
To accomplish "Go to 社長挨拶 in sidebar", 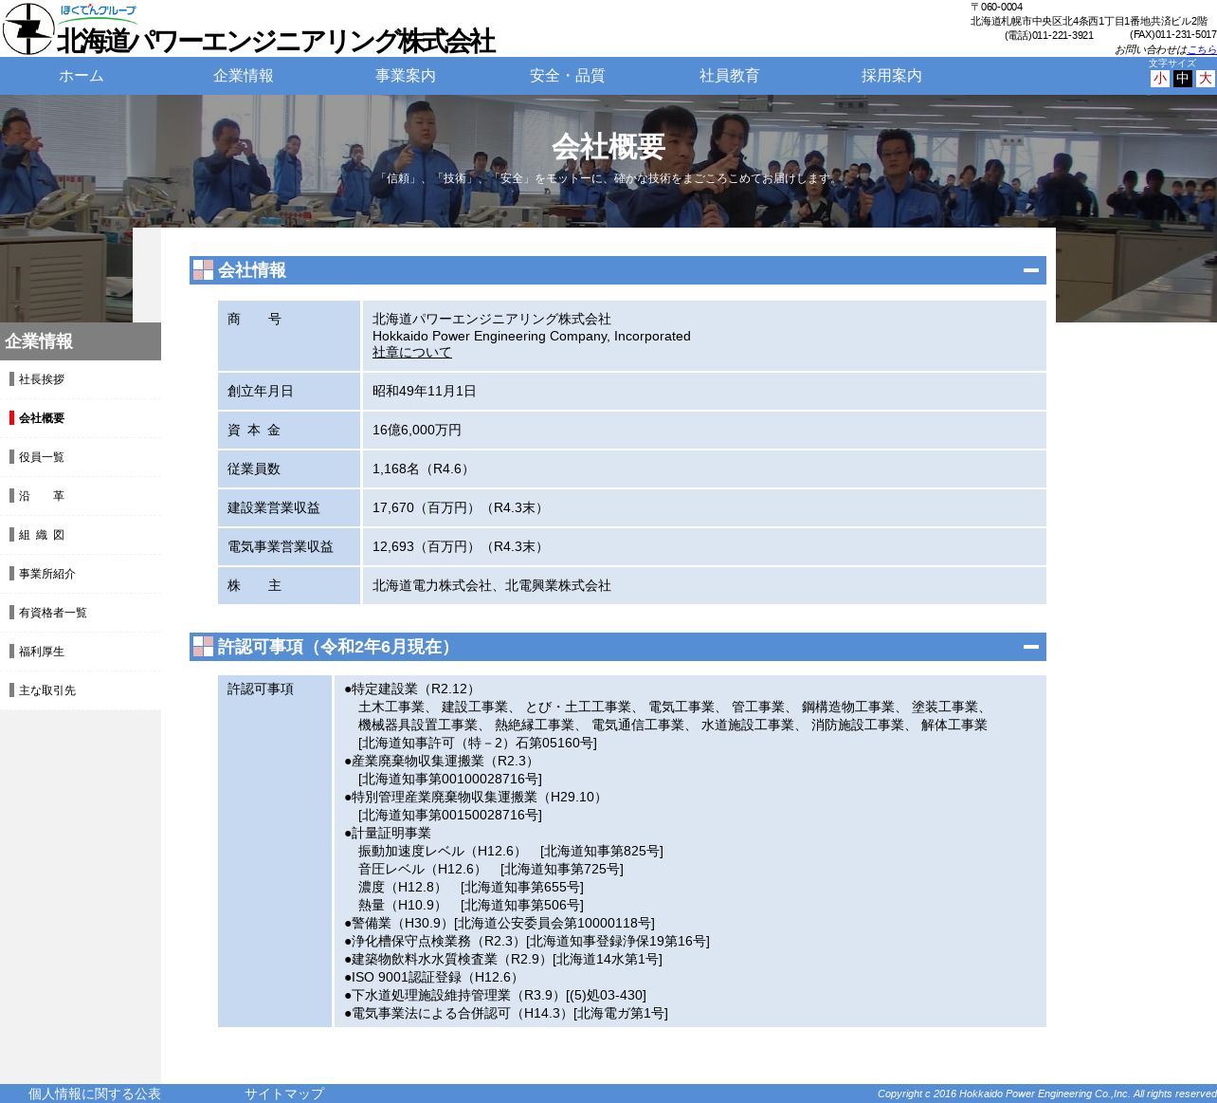I will [x=42, y=379].
